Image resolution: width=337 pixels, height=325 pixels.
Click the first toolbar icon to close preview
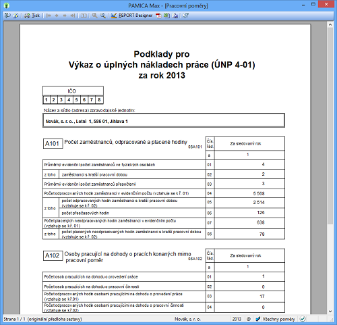coord(7,16)
